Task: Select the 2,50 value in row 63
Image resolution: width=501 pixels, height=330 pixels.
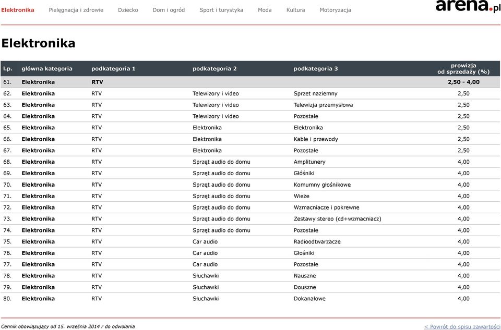Action: point(463,105)
